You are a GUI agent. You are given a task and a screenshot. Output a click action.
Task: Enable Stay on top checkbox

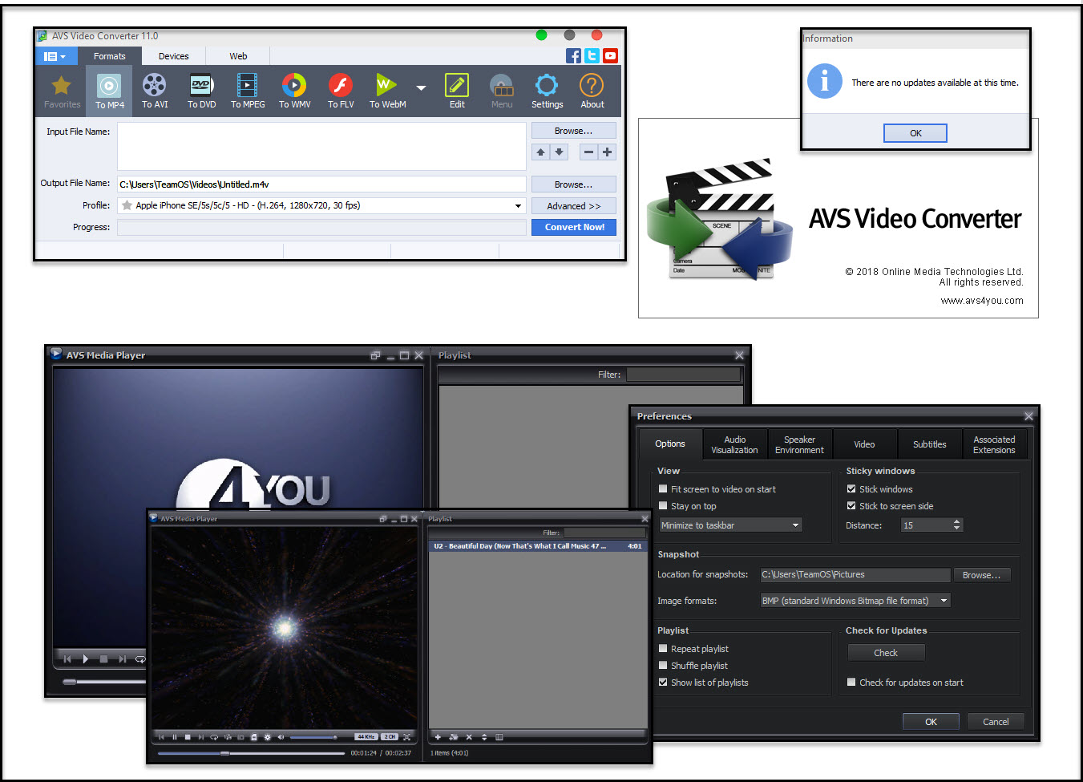click(663, 505)
